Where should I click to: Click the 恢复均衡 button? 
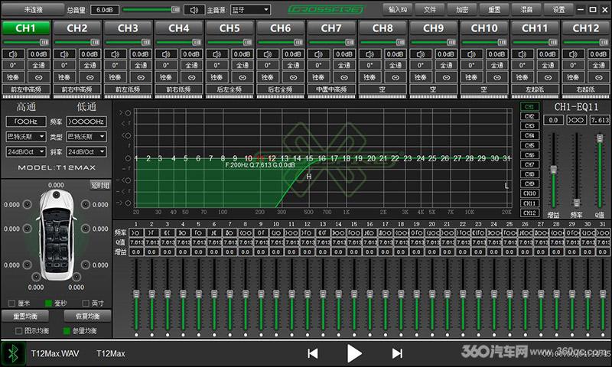pos(87,316)
